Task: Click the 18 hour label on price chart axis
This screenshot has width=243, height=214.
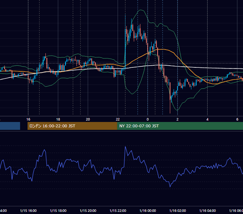Action: 58,119
